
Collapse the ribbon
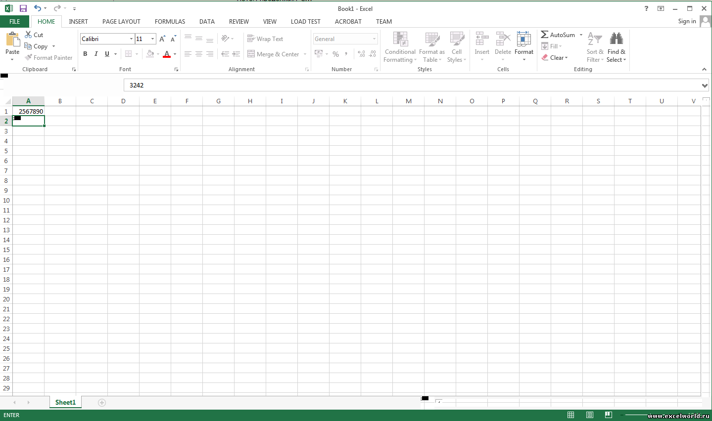point(704,69)
